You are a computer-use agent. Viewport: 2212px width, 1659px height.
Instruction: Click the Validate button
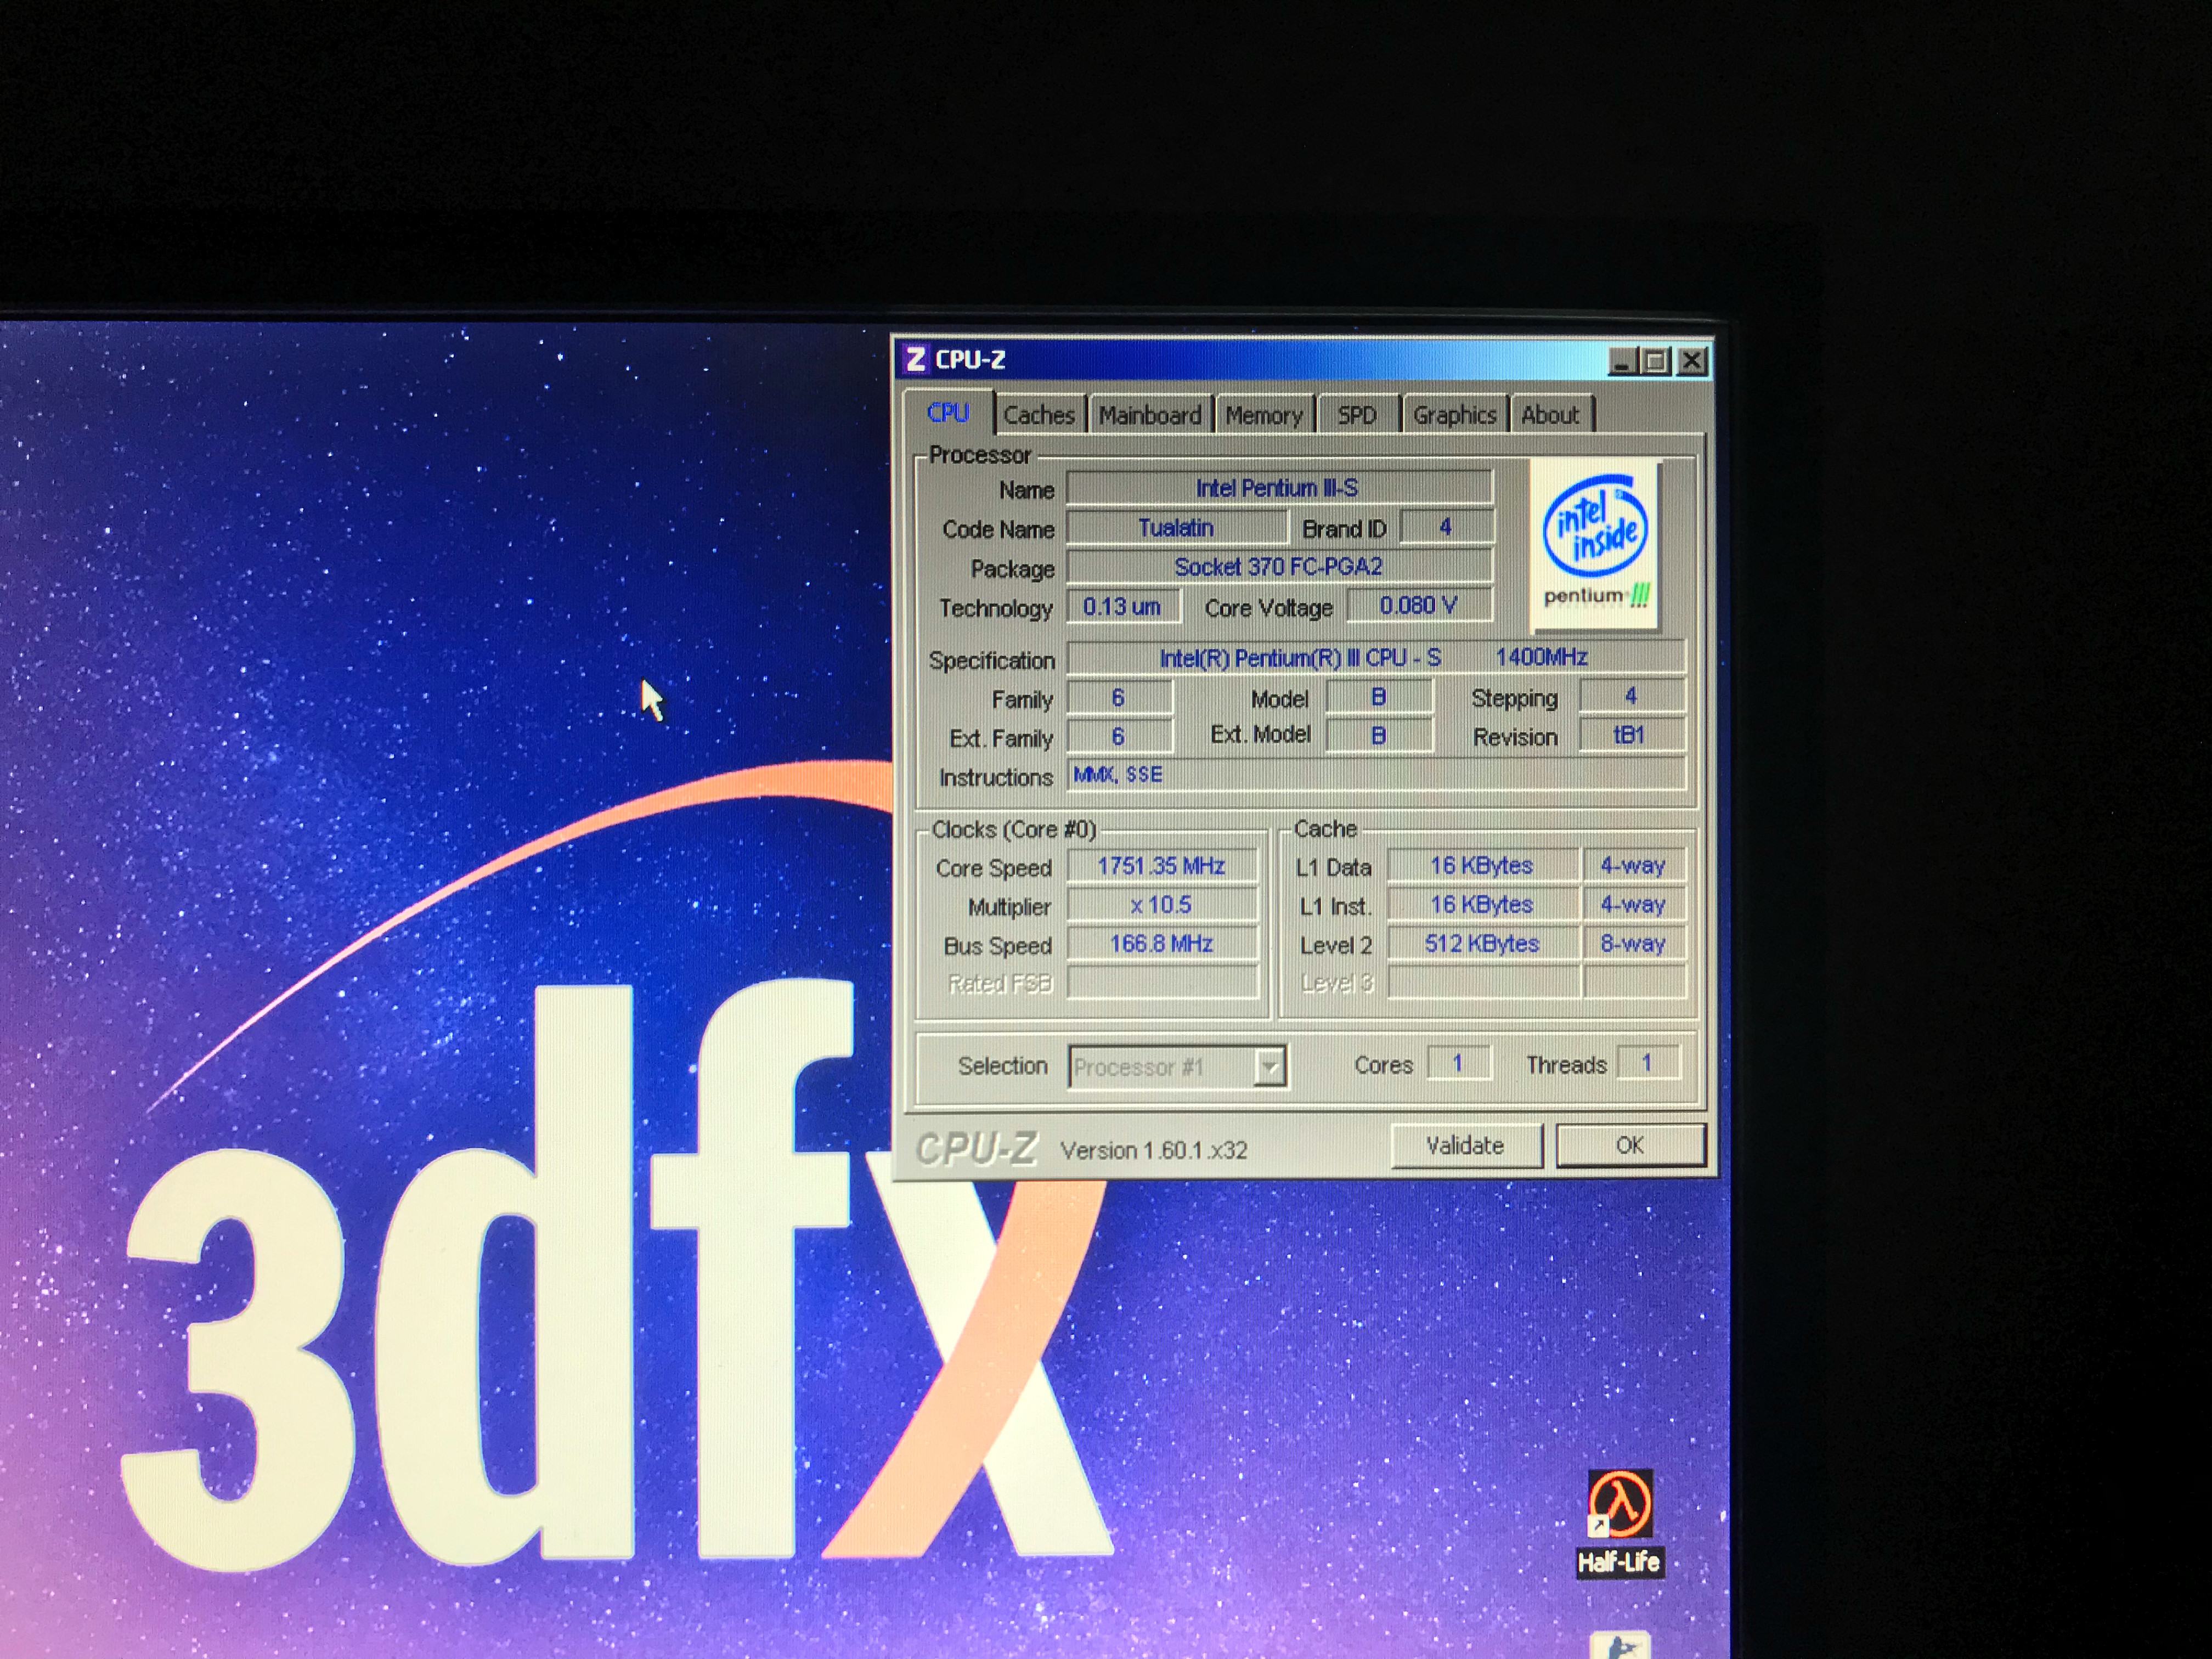coord(1465,1145)
